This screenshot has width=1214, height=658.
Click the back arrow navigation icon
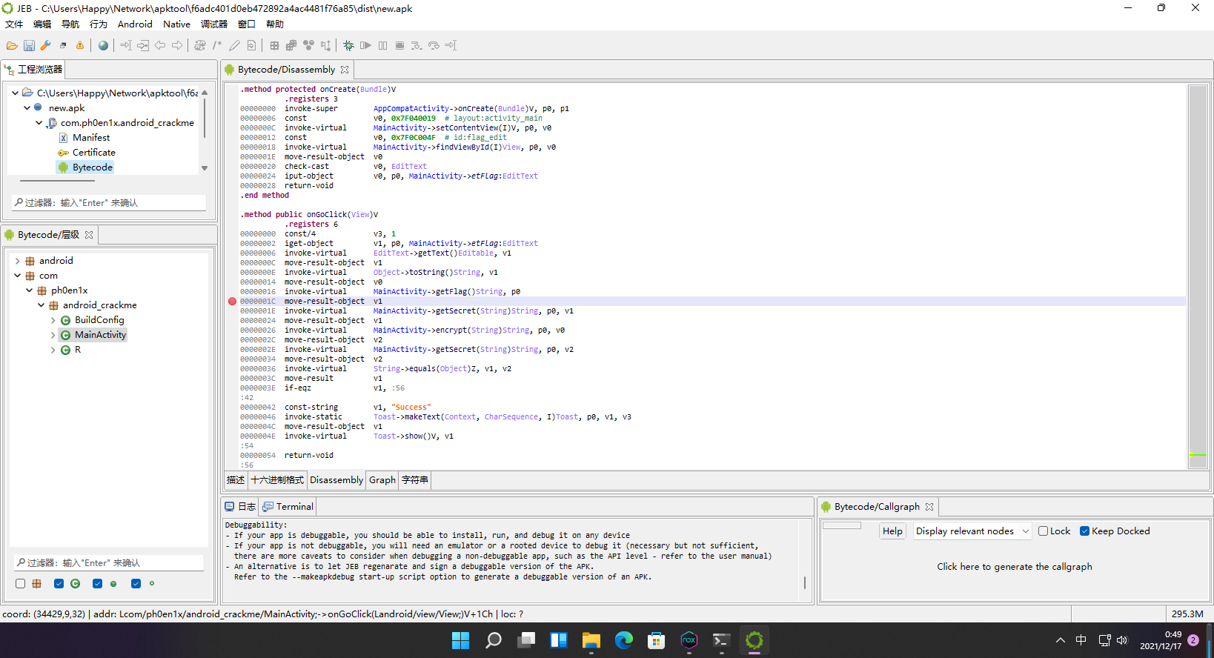(x=160, y=45)
